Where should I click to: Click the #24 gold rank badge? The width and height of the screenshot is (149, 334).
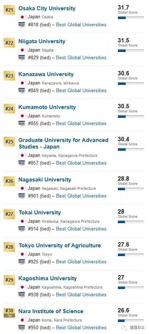tap(9, 109)
